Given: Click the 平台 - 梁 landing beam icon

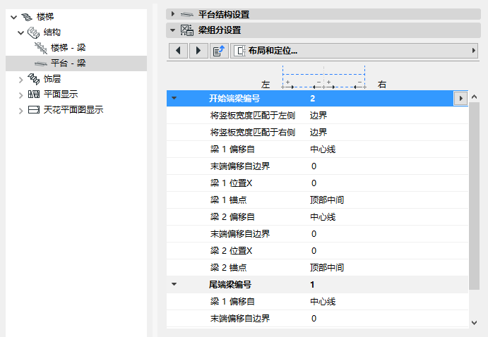Looking at the screenshot, I should click(41, 63).
